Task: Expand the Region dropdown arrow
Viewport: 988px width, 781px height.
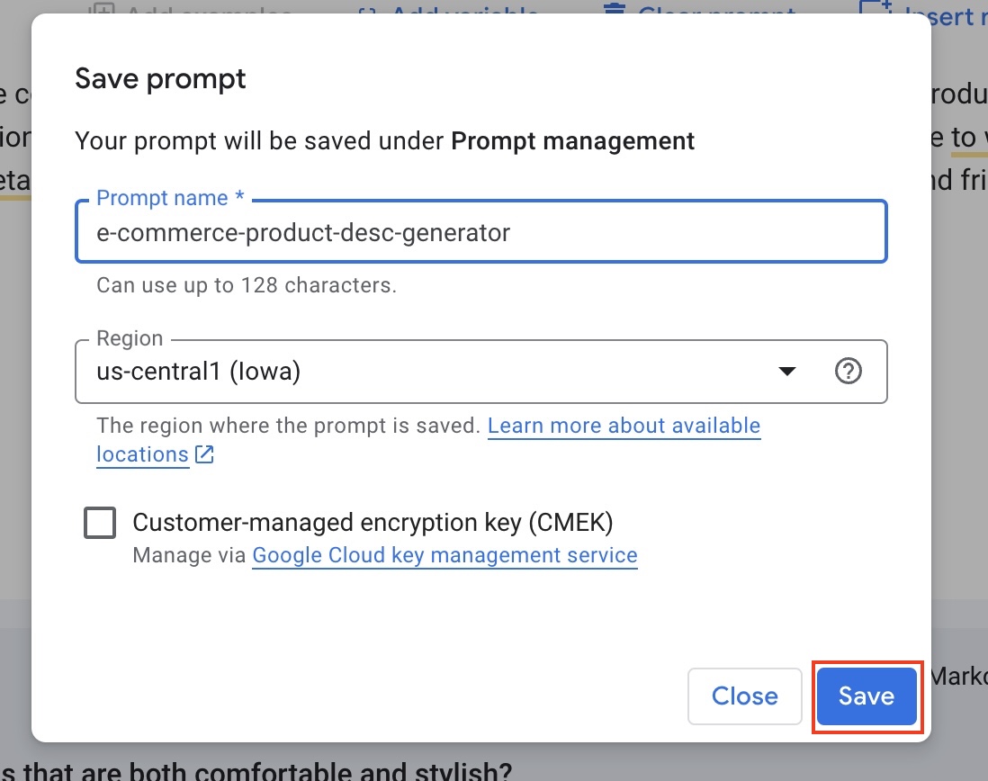Action: pos(786,371)
